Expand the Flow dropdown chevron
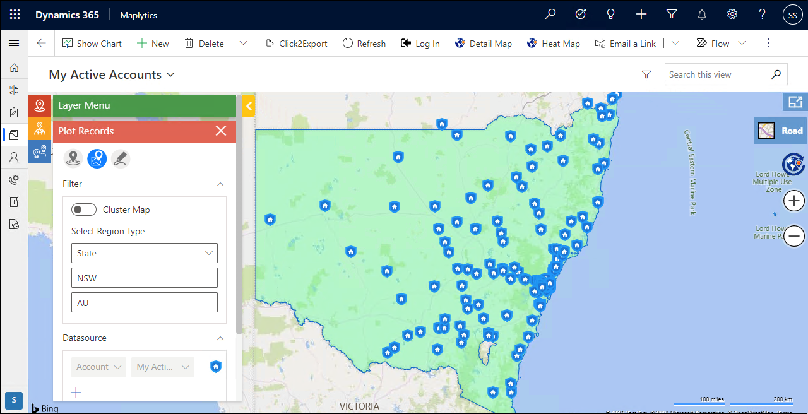Image resolution: width=808 pixels, height=414 pixels. coord(742,44)
